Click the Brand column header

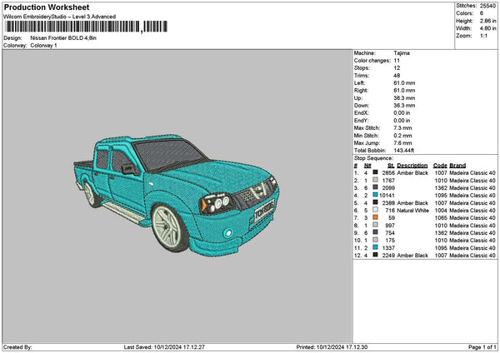click(x=458, y=165)
